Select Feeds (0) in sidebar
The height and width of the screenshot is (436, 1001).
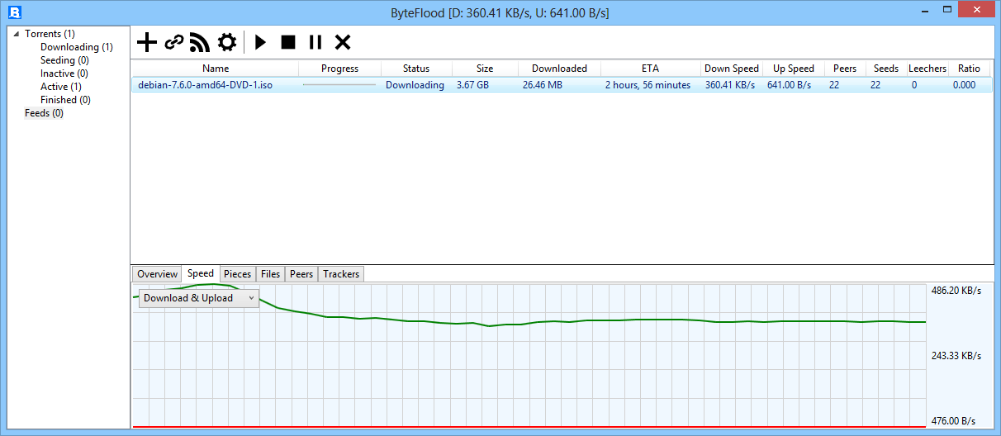45,113
